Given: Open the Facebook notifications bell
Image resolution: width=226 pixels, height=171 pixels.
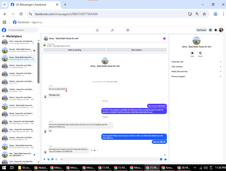Looking at the screenshot, I should [x=216, y=30].
